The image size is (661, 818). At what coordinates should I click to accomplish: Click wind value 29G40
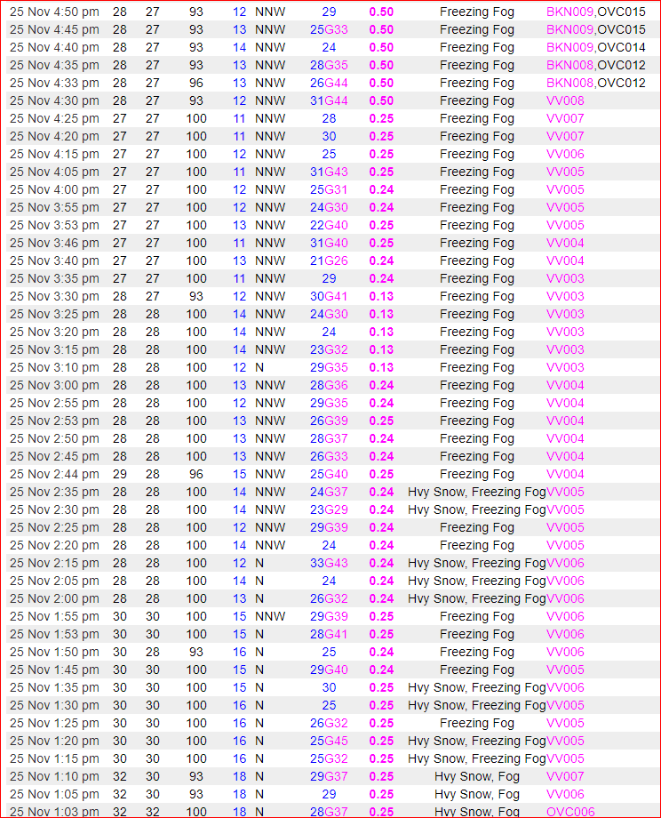tap(329, 670)
